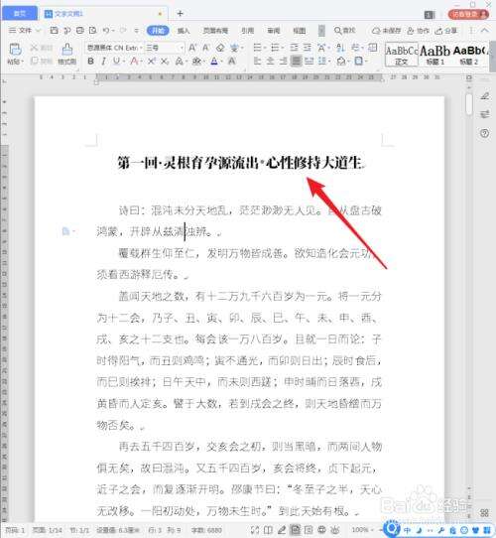This screenshot has height=538, width=496.
Task: Increase font size with large A icon
Action: [x=192, y=48]
